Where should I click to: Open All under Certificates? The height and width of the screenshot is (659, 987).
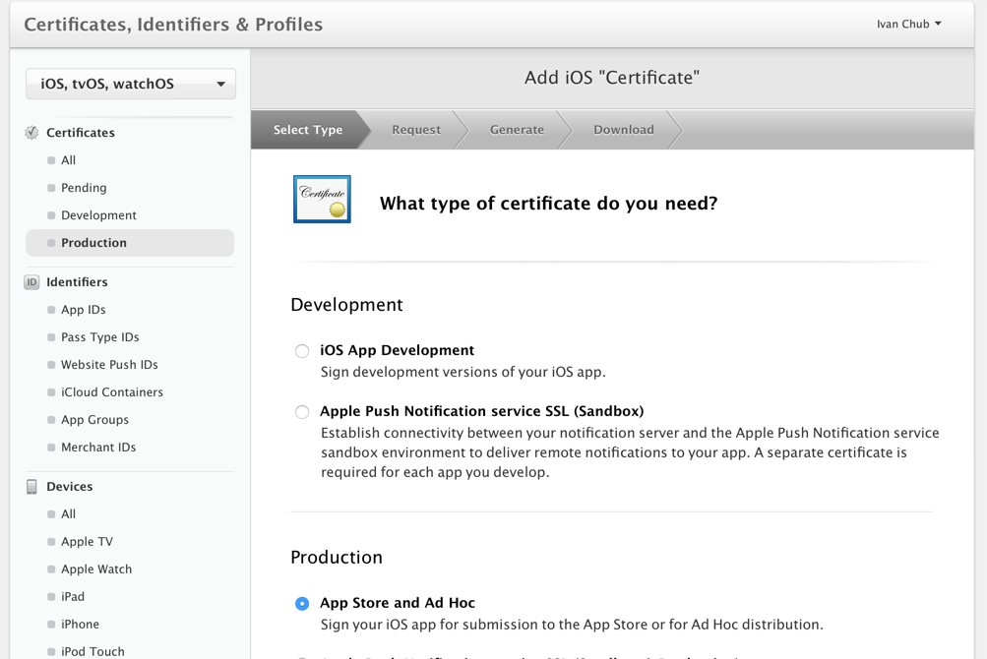click(x=68, y=160)
